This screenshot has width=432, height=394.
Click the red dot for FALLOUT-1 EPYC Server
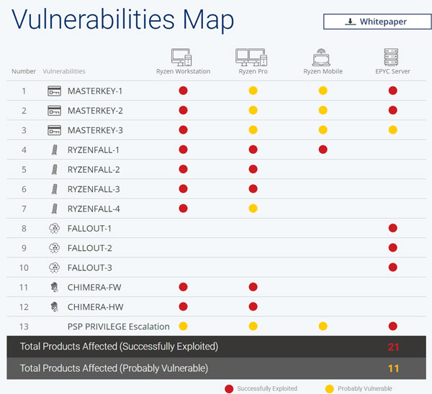(x=393, y=228)
